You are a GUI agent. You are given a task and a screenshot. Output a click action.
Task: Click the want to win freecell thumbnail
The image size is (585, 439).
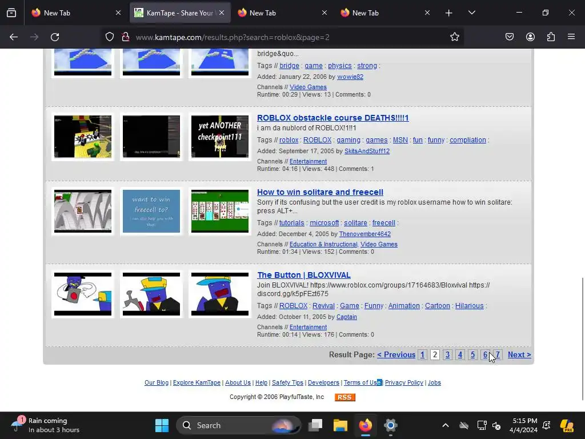151,211
